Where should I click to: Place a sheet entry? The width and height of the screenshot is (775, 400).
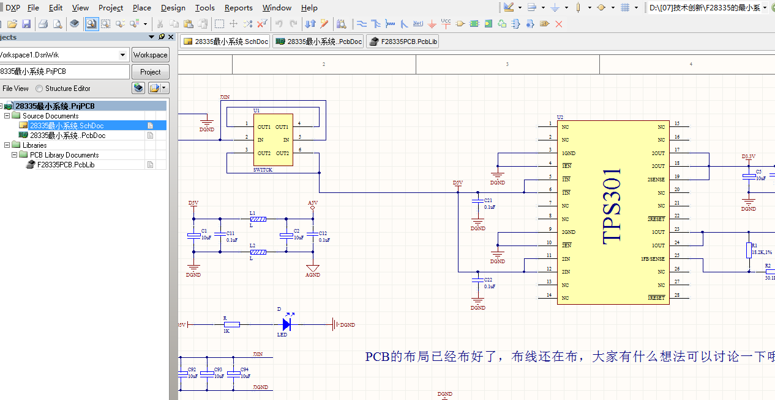click(x=489, y=24)
